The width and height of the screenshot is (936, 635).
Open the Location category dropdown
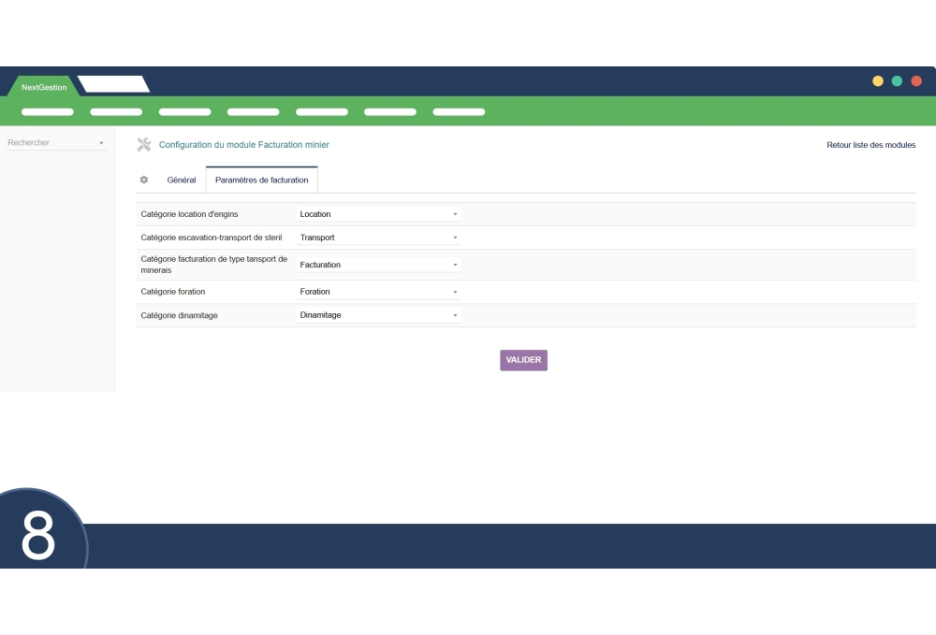[x=379, y=213]
